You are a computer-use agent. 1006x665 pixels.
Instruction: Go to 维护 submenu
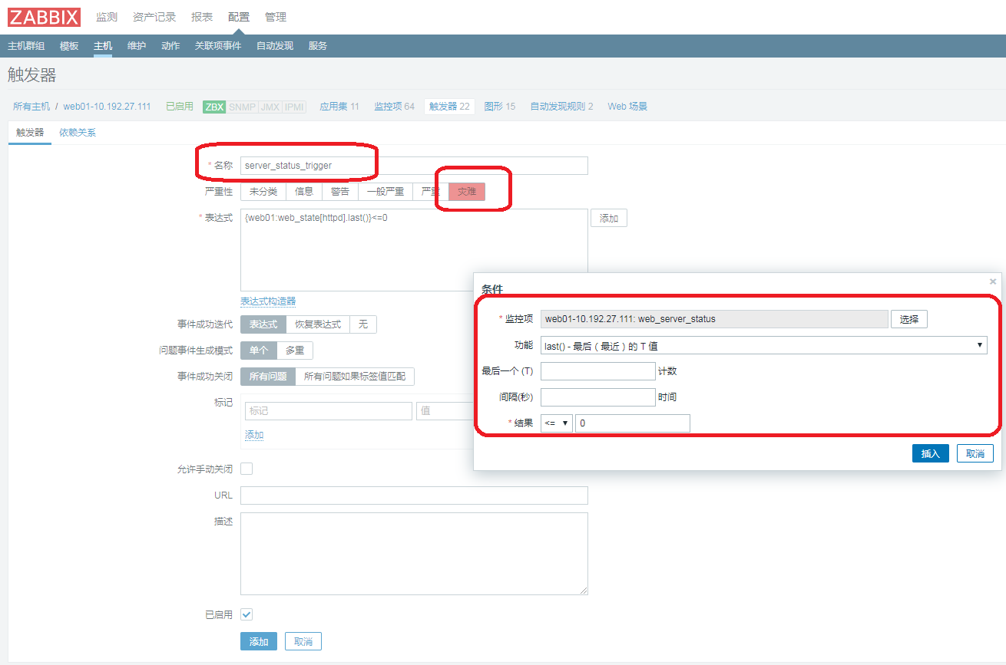click(137, 46)
